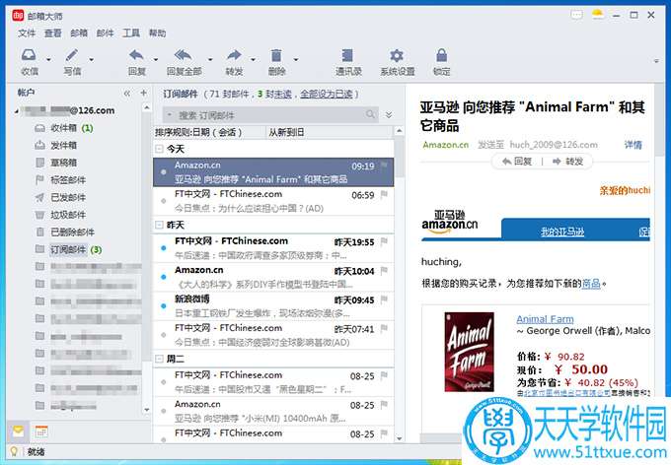
Task: Click 回复 in the reading pane
Action: point(517,162)
